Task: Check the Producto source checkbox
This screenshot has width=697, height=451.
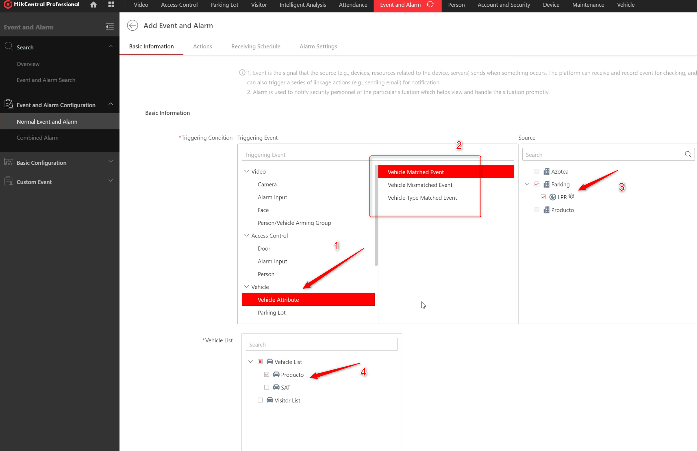Action: pos(537,210)
